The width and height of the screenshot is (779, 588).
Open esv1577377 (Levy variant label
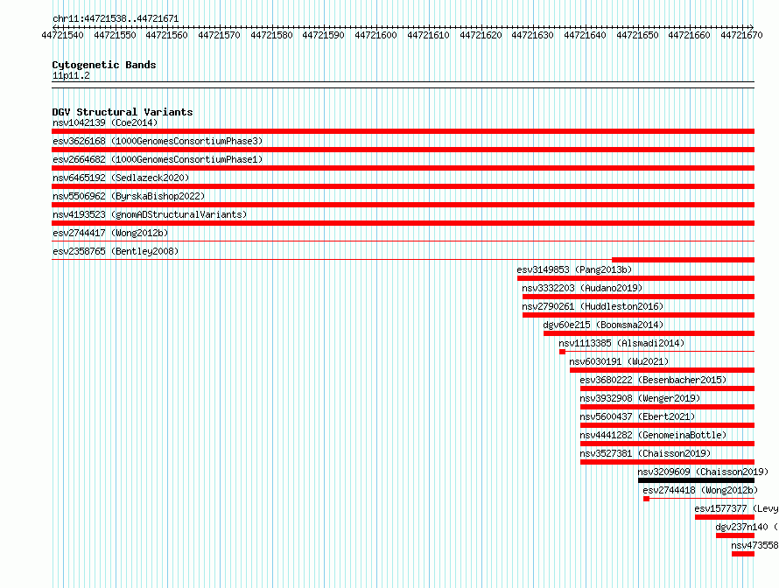(736, 508)
